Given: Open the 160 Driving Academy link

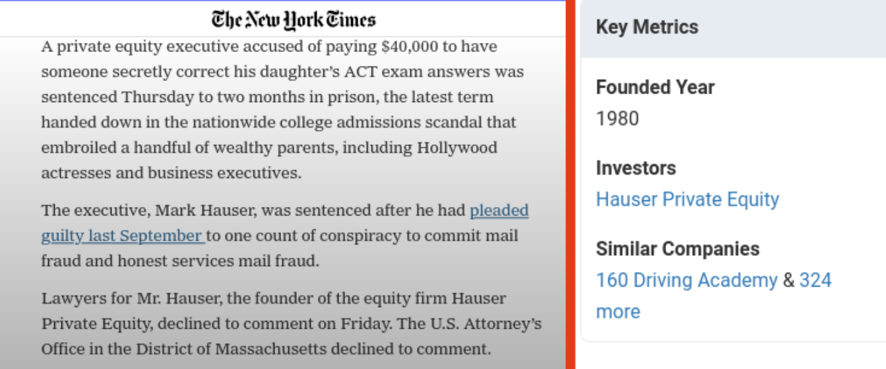Looking at the screenshot, I should click(x=687, y=280).
